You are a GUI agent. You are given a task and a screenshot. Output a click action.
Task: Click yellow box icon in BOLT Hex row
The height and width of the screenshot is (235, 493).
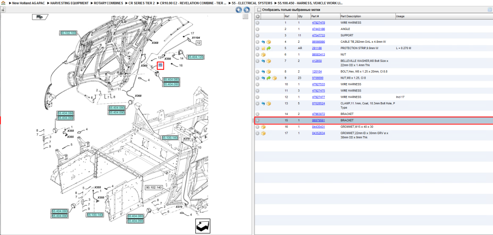pyautogui.click(x=269, y=72)
